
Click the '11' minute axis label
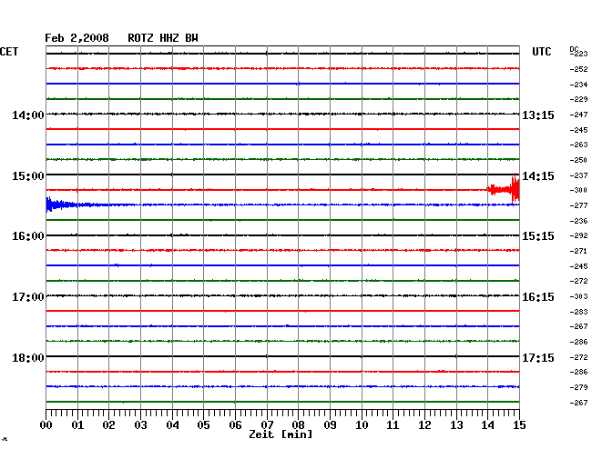393,425
